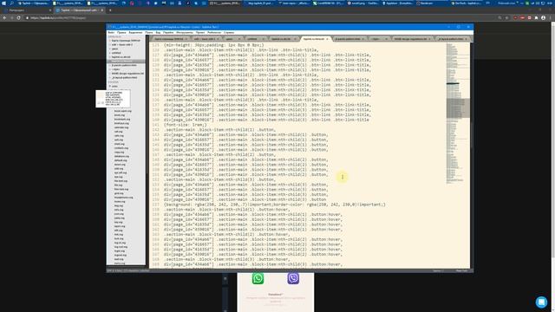Open the Вид menu
The image size is (555, 312).
tap(158, 33)
